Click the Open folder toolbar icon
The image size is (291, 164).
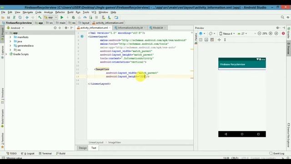tap(3, 17)
